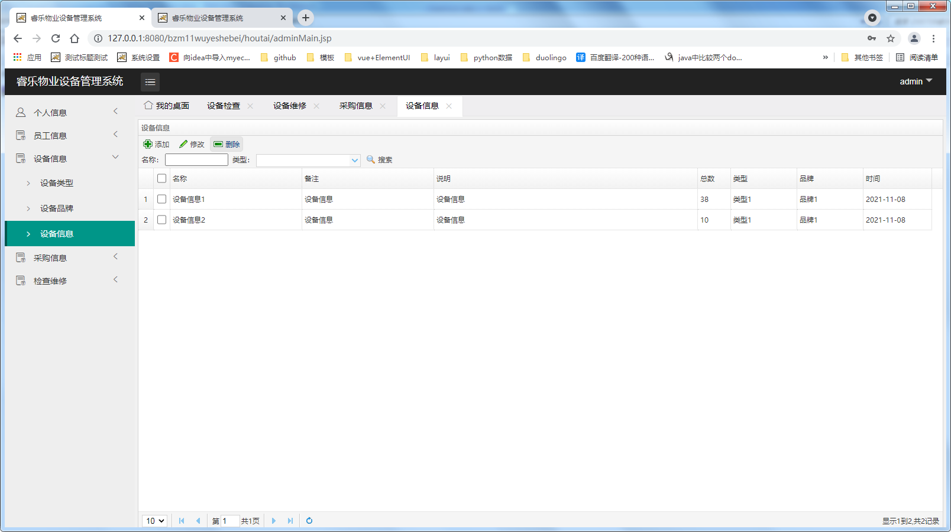
Task: Open the duolingo bookmark folder
Action: pos(544,57)
